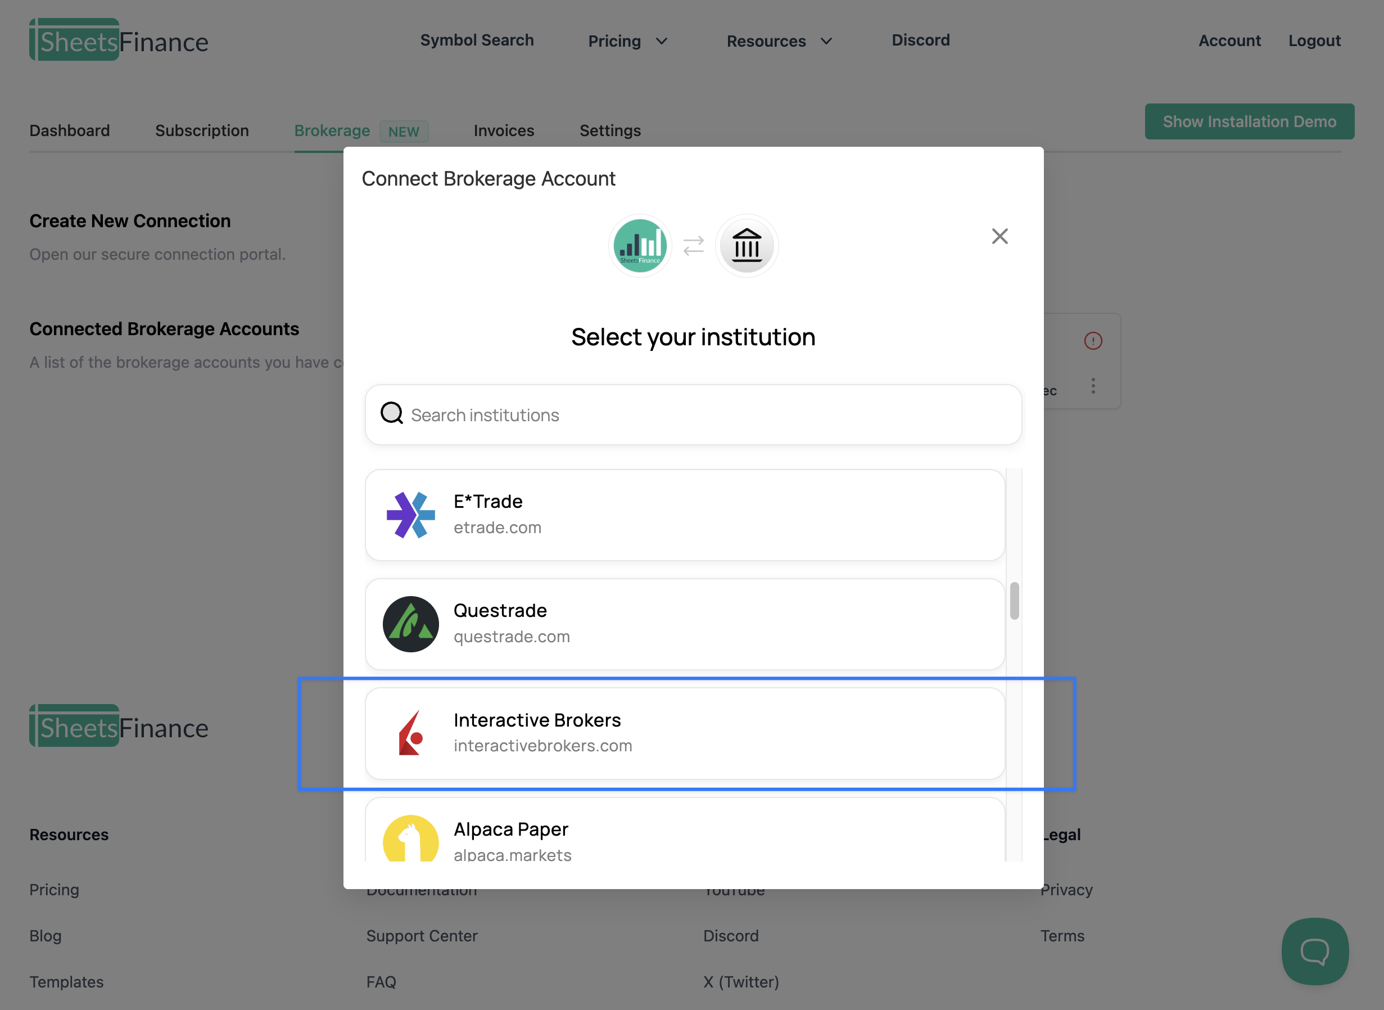Select the E*Trade institution row

[x=685, y=515]
